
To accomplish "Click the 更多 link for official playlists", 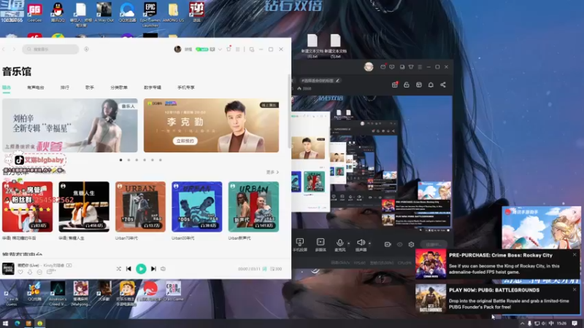I will point(272,172).
